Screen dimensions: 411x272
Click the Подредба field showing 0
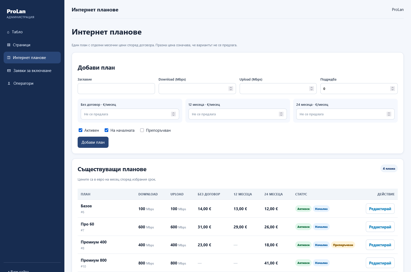click(359, 89)
